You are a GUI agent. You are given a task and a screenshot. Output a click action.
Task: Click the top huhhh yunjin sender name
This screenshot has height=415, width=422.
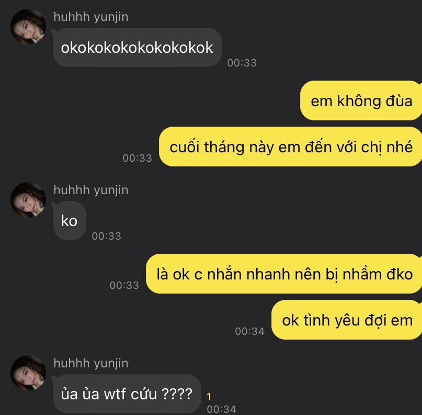pos(91,17)
